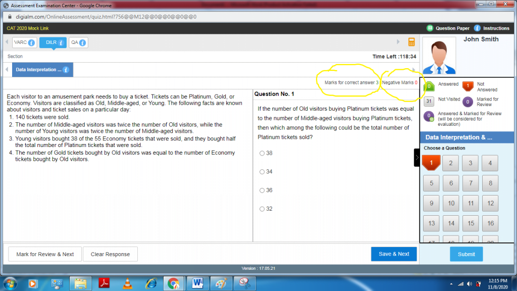The width and height of the screenshot is (517, 291).
Task: Open VLC media player taskbar icon
Action: (x=127, y=283)
